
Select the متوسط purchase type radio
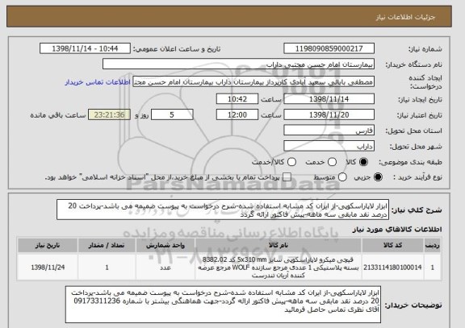tap(342, 177)
